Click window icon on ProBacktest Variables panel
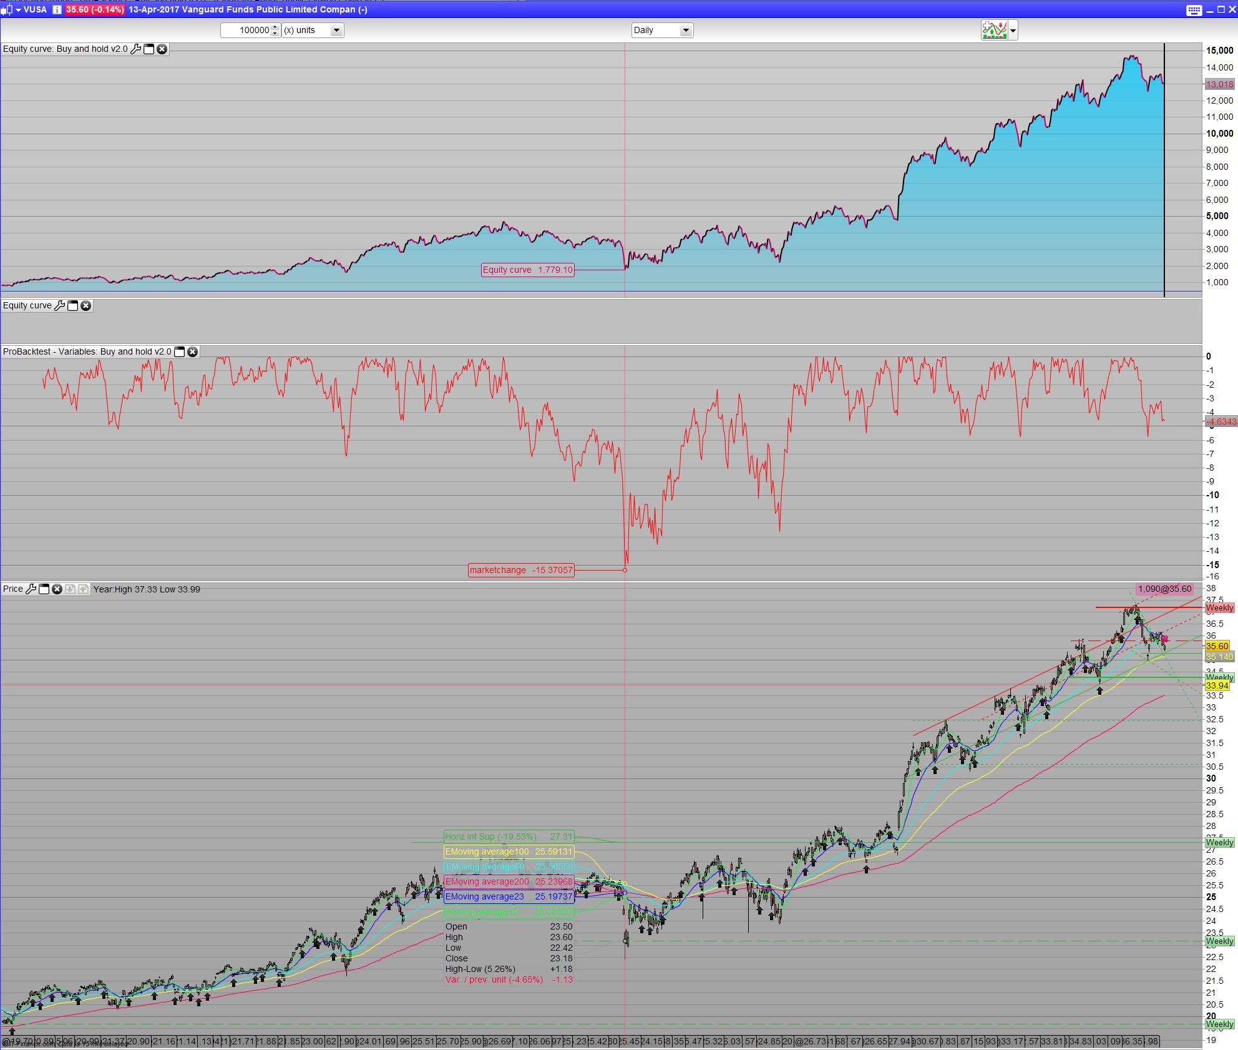 point(180,351)
